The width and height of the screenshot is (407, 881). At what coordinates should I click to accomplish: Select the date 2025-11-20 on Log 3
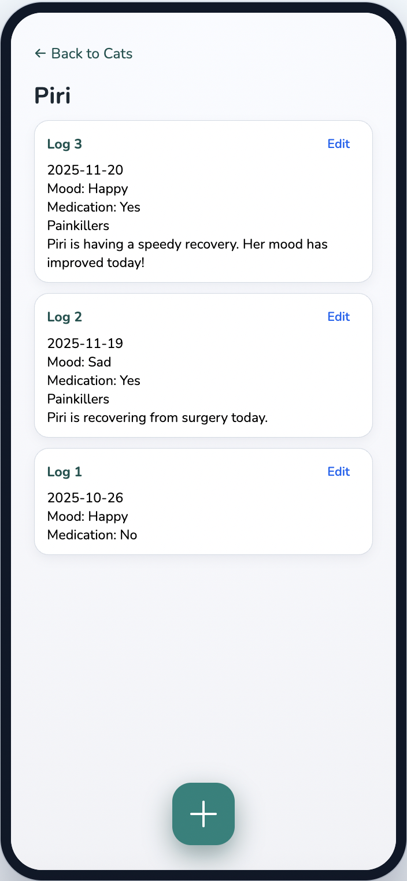85,170
